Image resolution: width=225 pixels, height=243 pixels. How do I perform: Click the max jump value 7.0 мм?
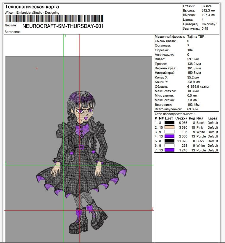[x=192, y=100]
